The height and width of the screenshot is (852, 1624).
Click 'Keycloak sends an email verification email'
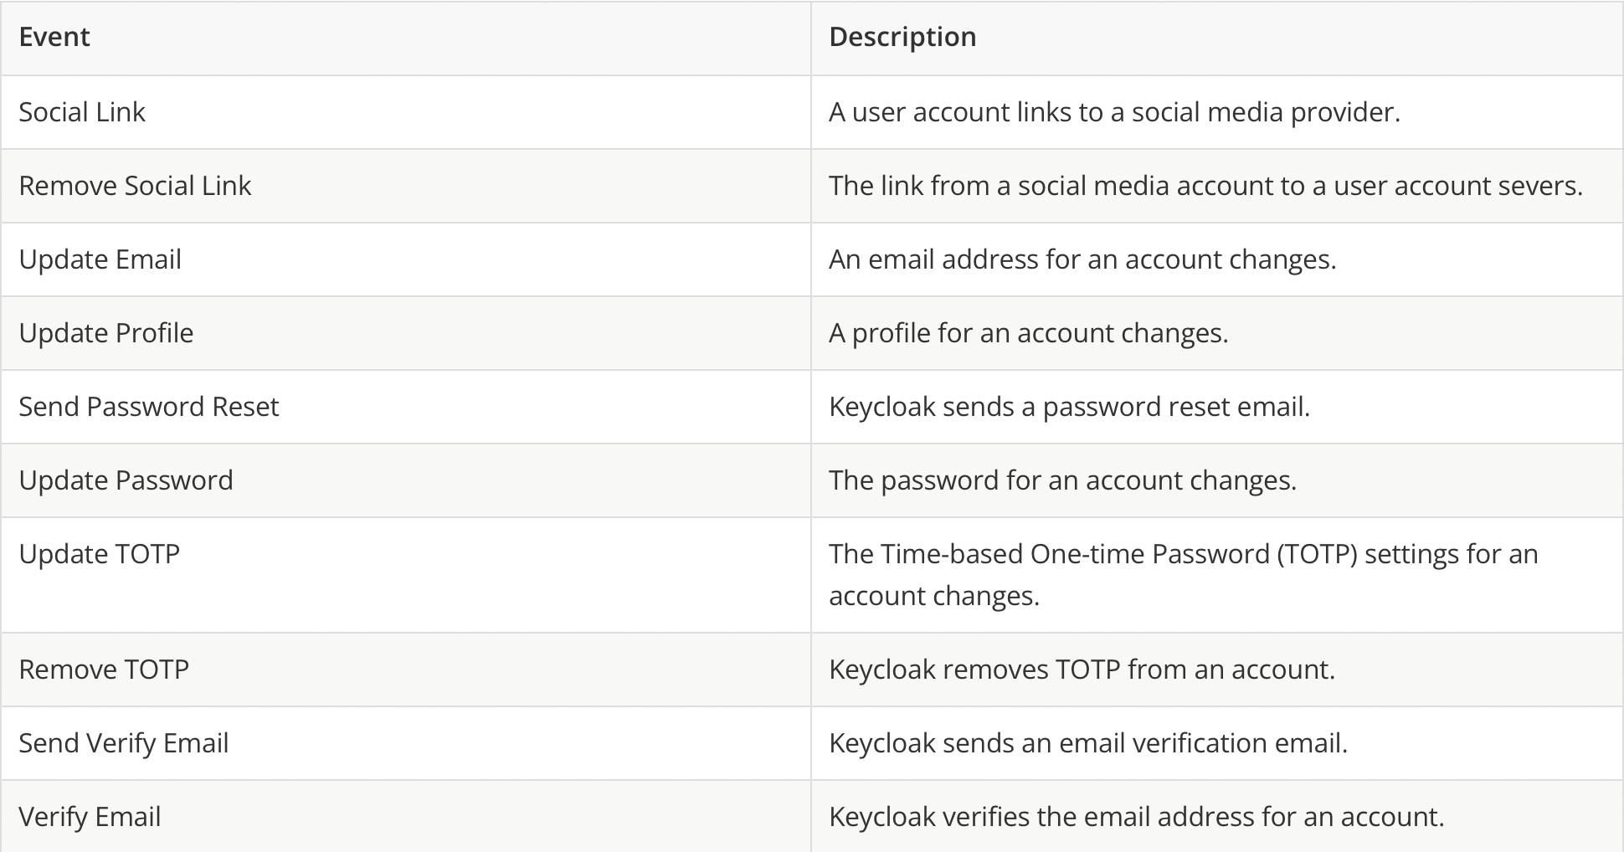tap(1088, 743)
